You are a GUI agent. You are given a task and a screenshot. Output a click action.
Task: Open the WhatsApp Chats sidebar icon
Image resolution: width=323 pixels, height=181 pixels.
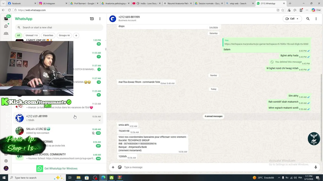pos(6,19)
